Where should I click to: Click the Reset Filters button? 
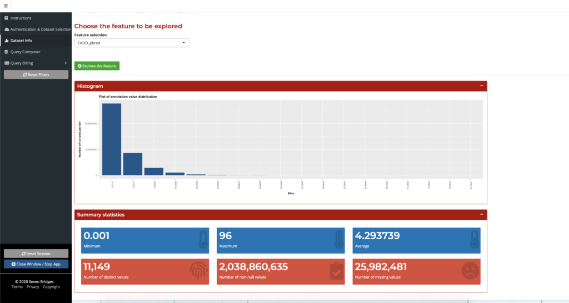click(x=36, y=74)
